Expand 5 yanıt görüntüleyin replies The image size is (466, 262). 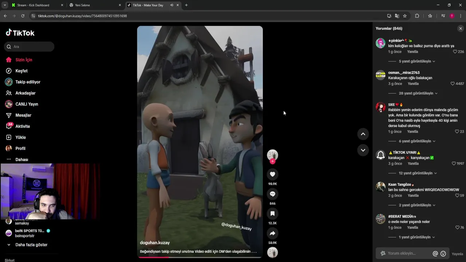(417, 61)
